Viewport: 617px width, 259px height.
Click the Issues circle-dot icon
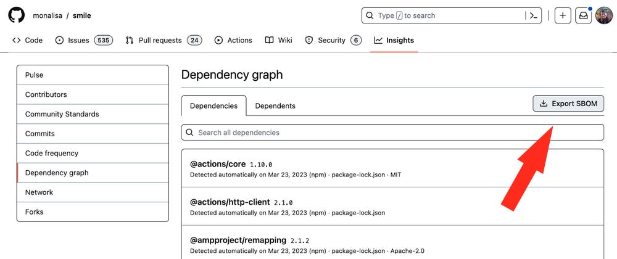[x=59, y=40]
